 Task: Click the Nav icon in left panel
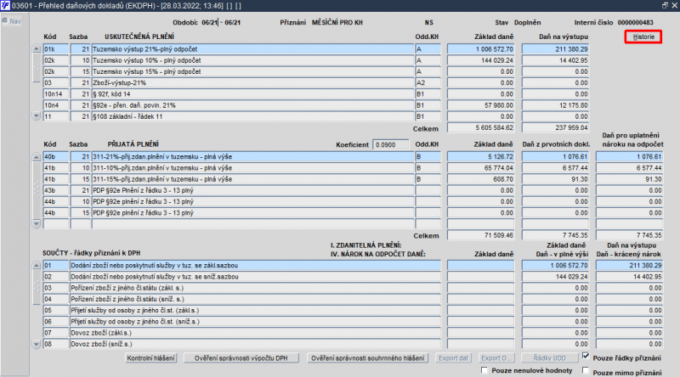[11, 20]
